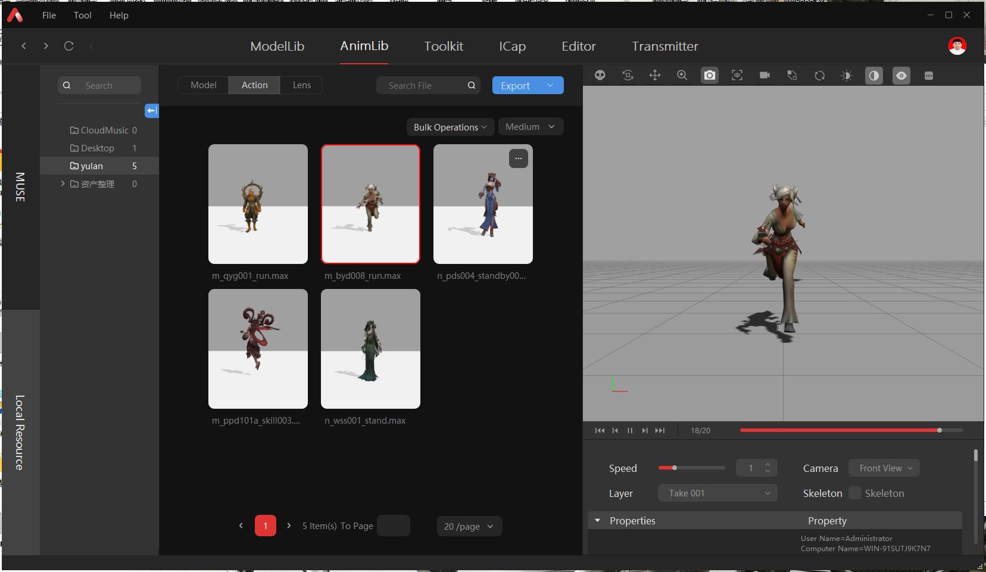Viewport: 986px width, 572px height.
Task: Switch to the Transmitter tab
Action: [x=665, y=46]
